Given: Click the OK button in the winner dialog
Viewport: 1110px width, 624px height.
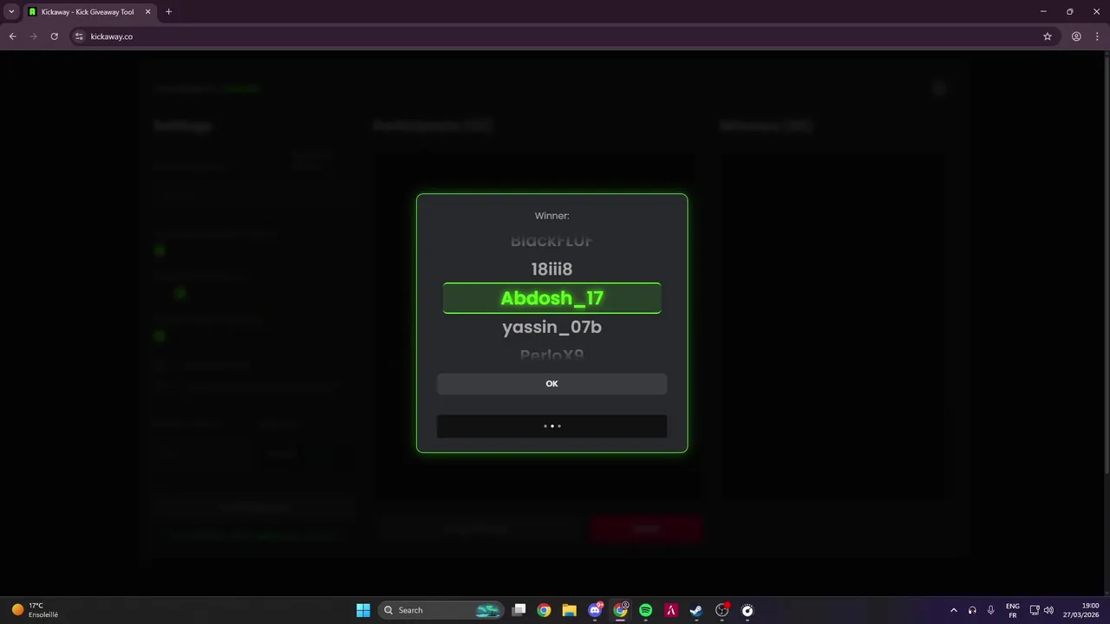Looking at the screenshot, I should (552, 384).
